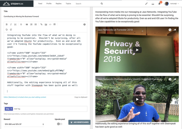Redo the last edit

11,30
